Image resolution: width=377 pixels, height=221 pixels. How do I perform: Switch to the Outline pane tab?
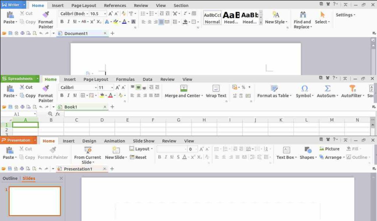[x=10, y=178]
